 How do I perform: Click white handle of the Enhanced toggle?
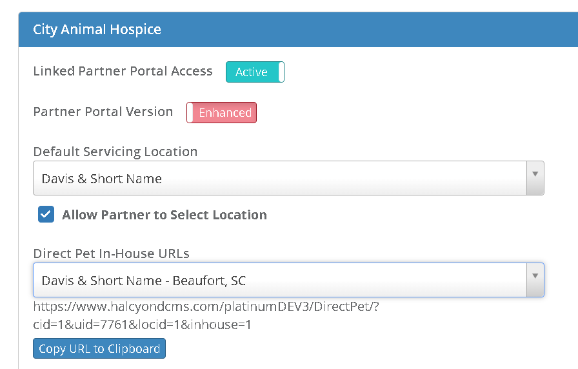pyautogui.click(x=190, y=113)
